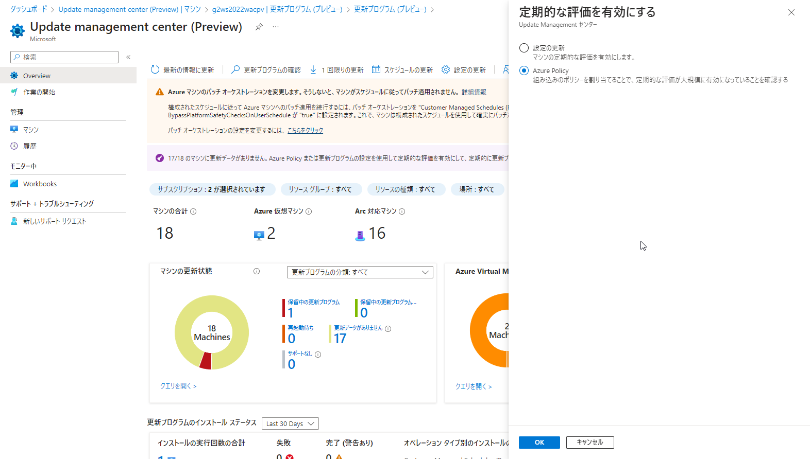Click the スケジュールの更新 calendar icon
The height and width of the screenshot is (459, 810).
[x=376, y=69]
